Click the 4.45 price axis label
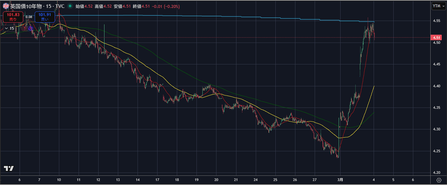The width and height of the screenshot is (447, 185). (x=437, y=64)
